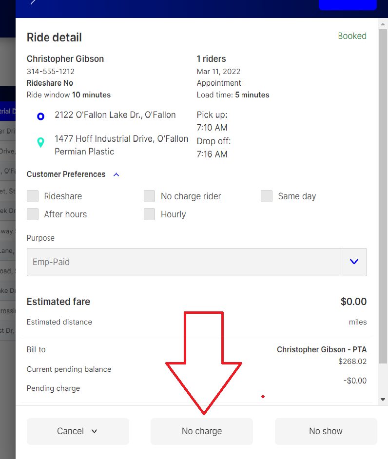The height and width of the screenshot is (459, 388).
Task: Click the white arrow icon in header
Action: click(x=33, y=2)
